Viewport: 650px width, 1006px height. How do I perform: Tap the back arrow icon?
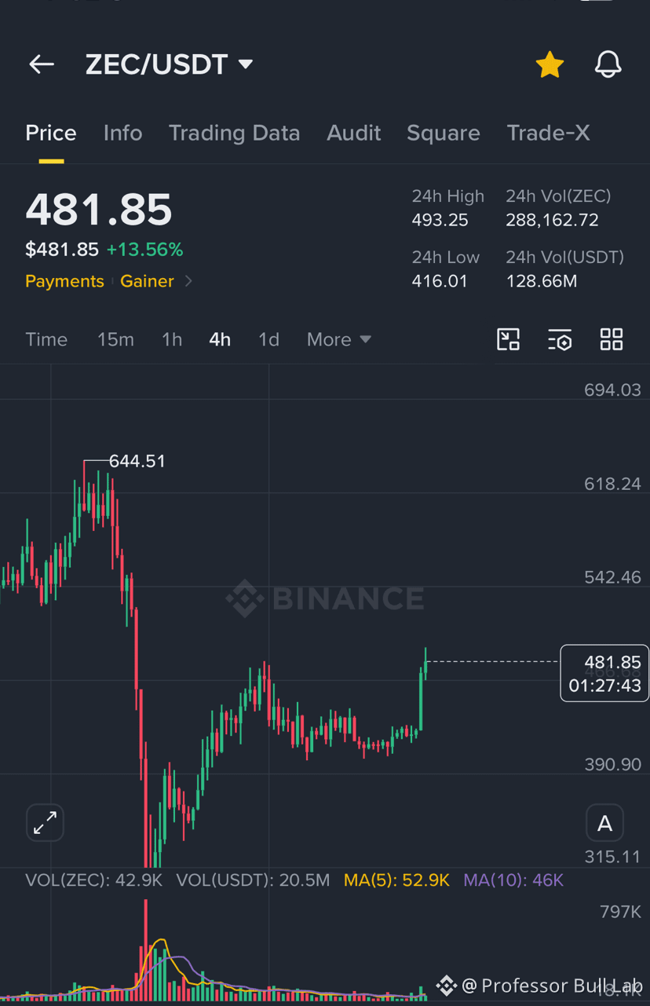click(x=42, y=64)
